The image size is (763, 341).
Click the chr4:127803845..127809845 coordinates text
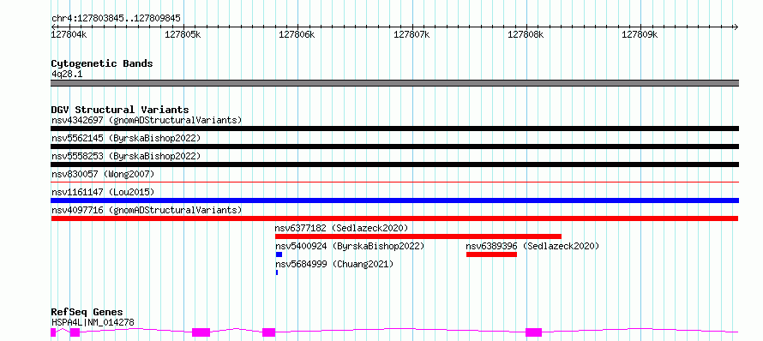coord(116,19)
